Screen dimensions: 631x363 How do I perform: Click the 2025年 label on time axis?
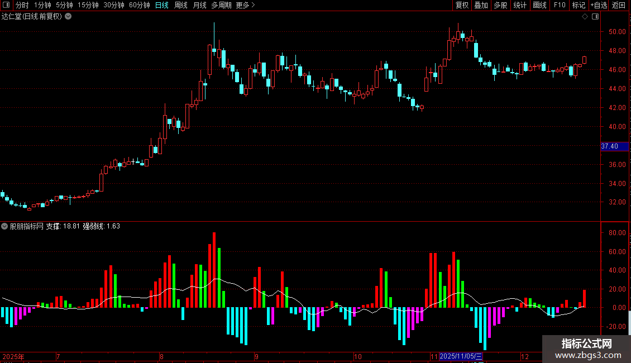(x=13, y=356)
